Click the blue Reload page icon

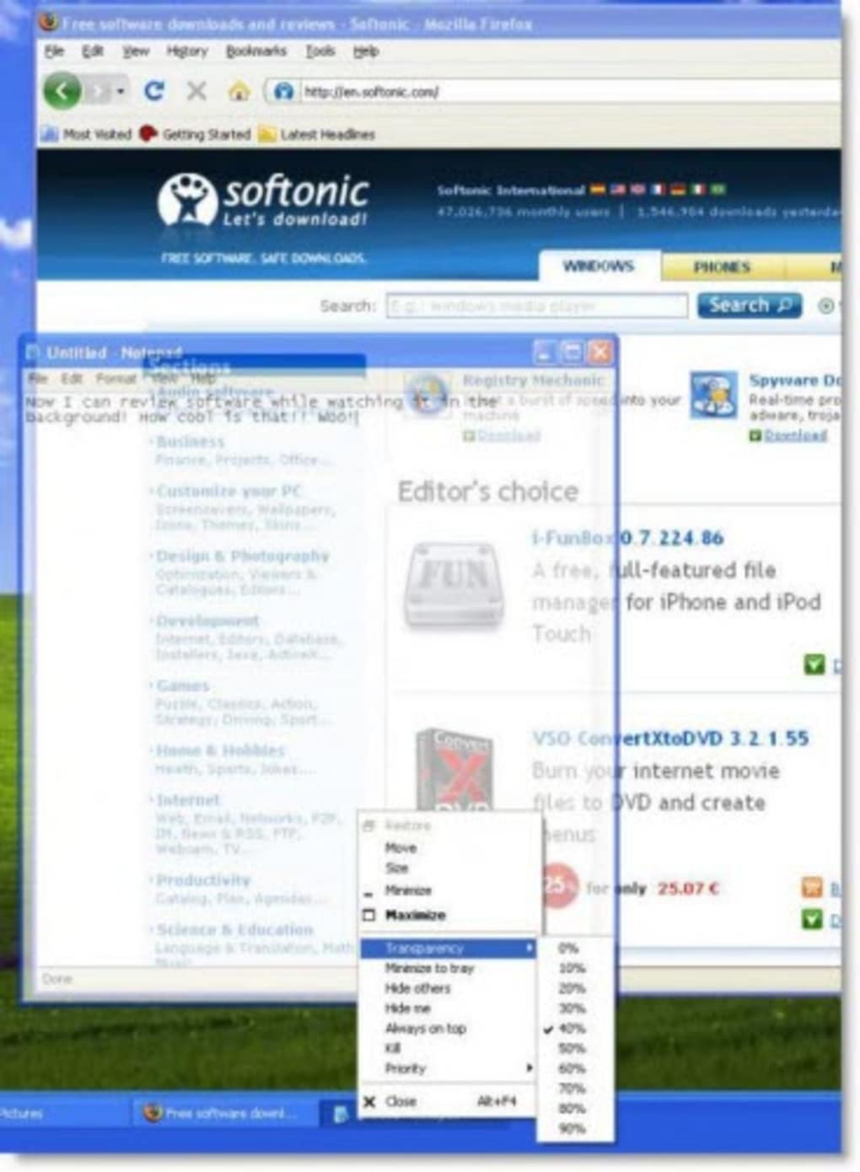[153, 90]
